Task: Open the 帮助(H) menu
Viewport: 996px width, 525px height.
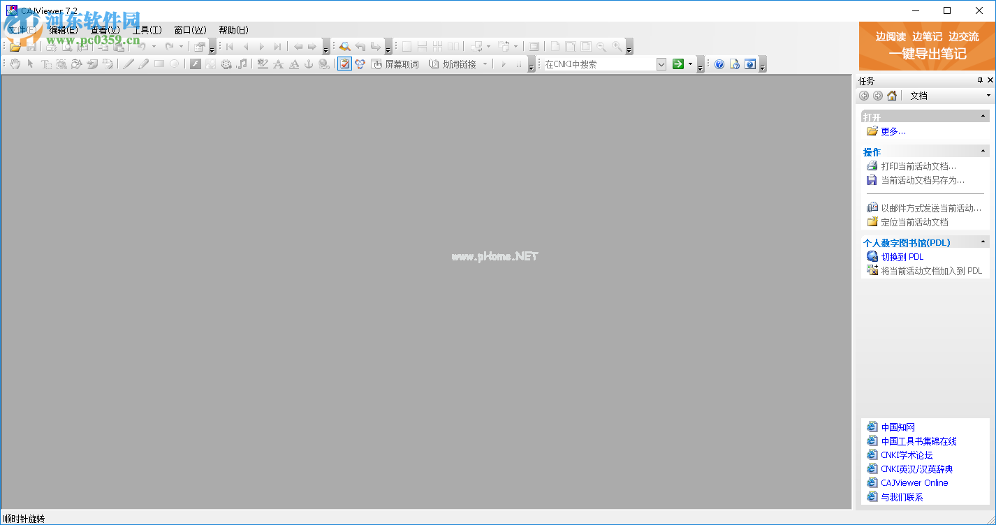Action: coord(233,30)
